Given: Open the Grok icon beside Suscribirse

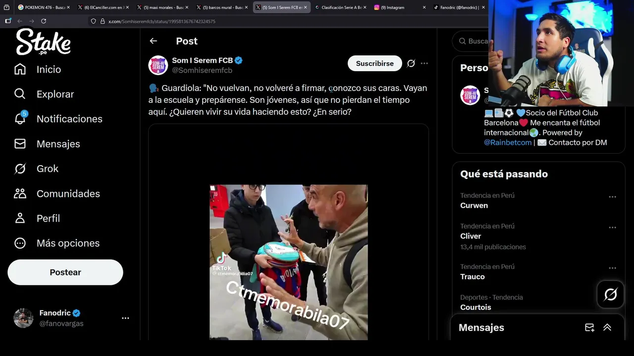Looking at the screenshot, I should [x=411, y=63].
